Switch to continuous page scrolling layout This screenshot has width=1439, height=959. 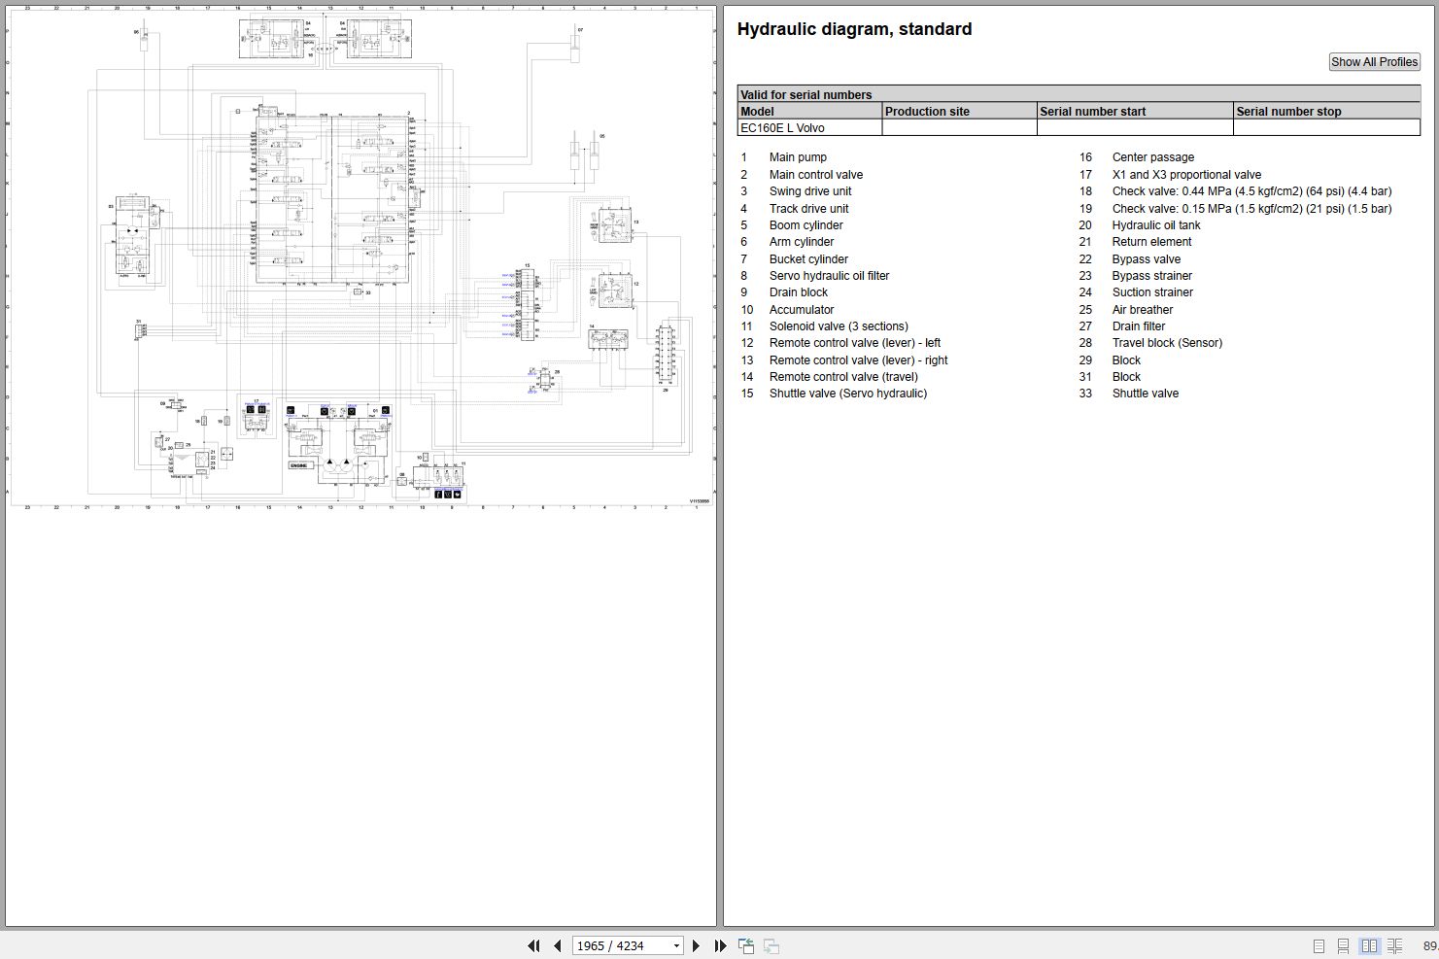coord(1343,945)
